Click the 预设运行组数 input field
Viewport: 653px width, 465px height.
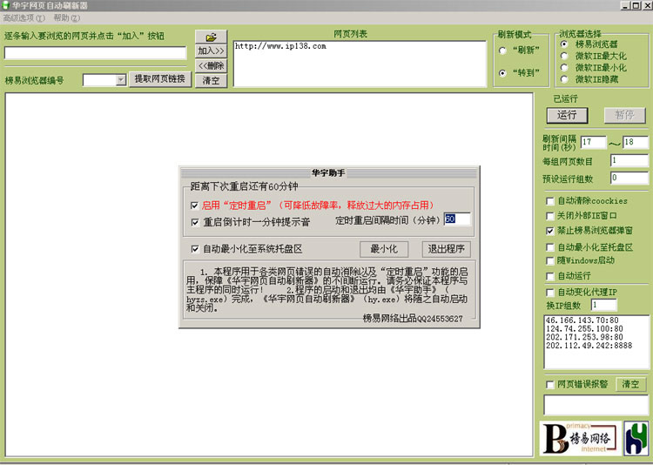point(629,178)
